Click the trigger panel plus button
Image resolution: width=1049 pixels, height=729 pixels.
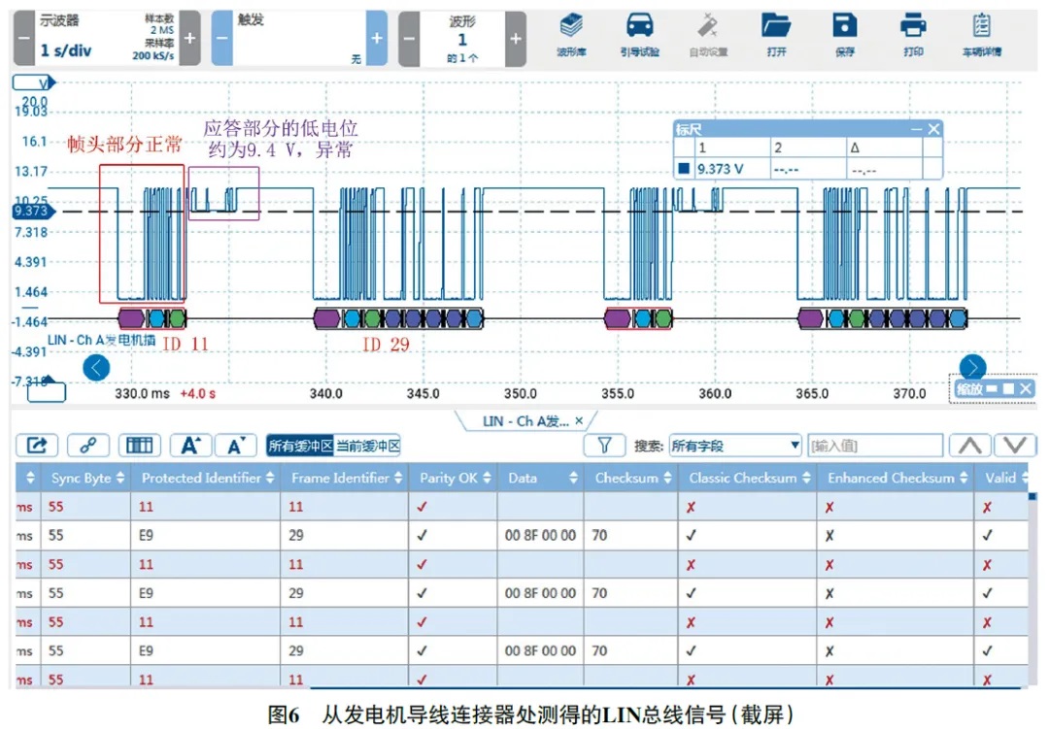pos(377,38)
